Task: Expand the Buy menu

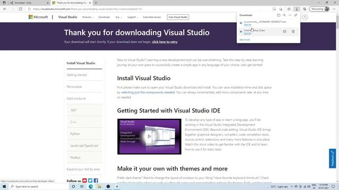Action: [119, 17]
